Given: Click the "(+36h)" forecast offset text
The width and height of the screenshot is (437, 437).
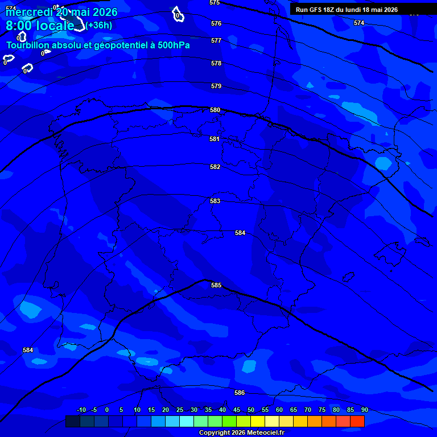Looking at the screenshot, I should 98,26.
